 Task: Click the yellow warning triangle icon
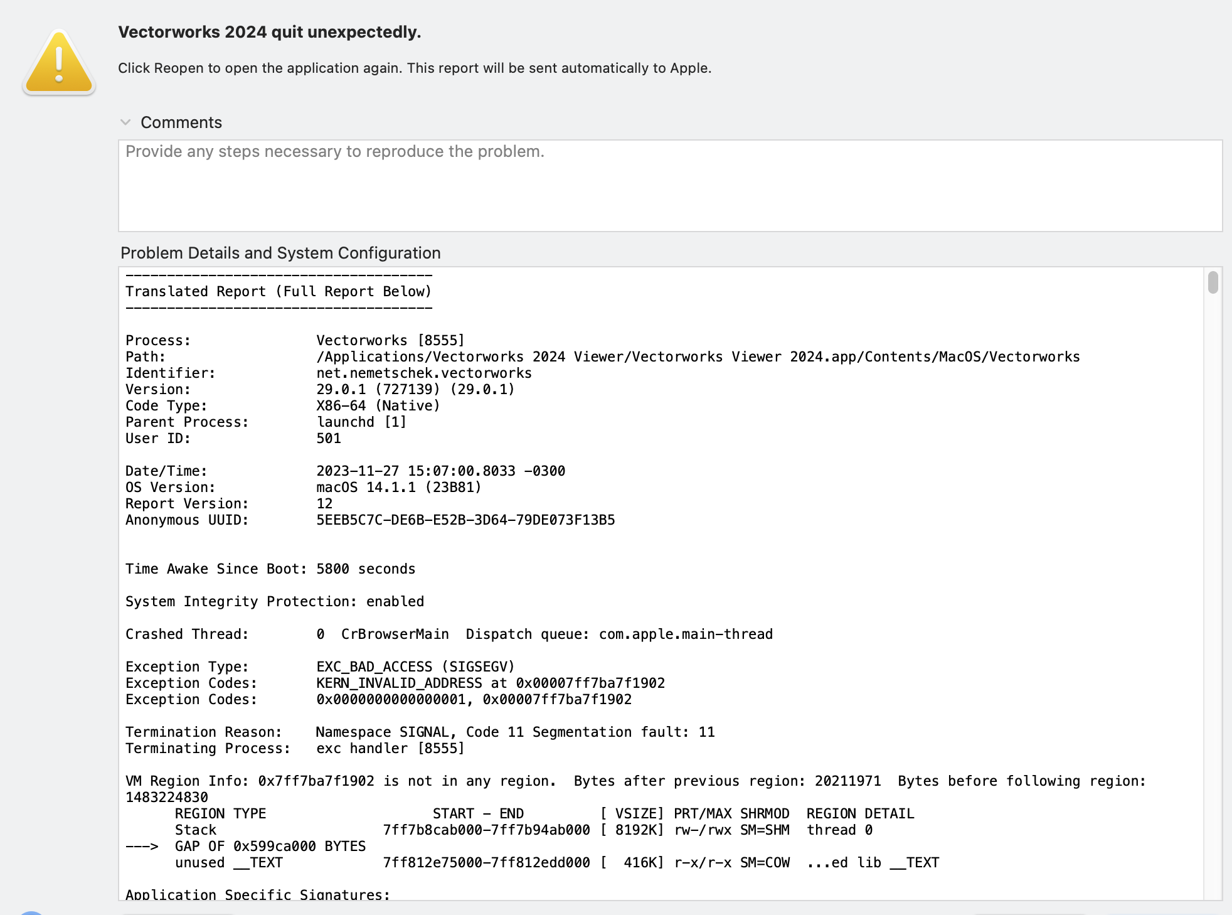(x=59, y=62)
